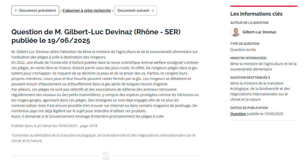Click the Les informations clés heading
This screenshot has height=163, width=307.
coord(256,14)
